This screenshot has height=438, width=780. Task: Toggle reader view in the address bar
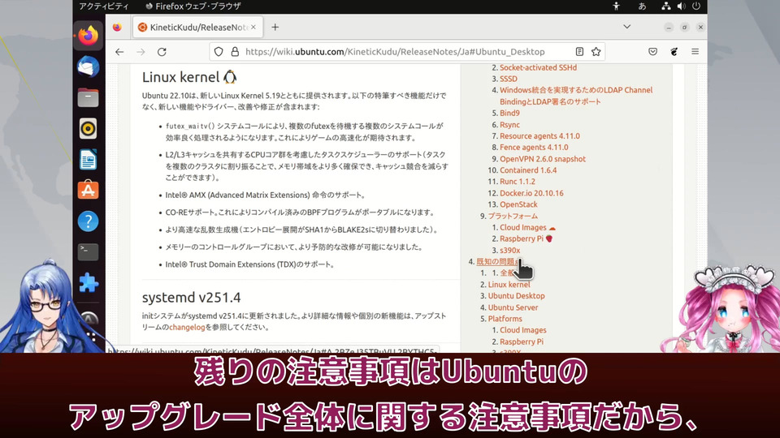(579, 52)
